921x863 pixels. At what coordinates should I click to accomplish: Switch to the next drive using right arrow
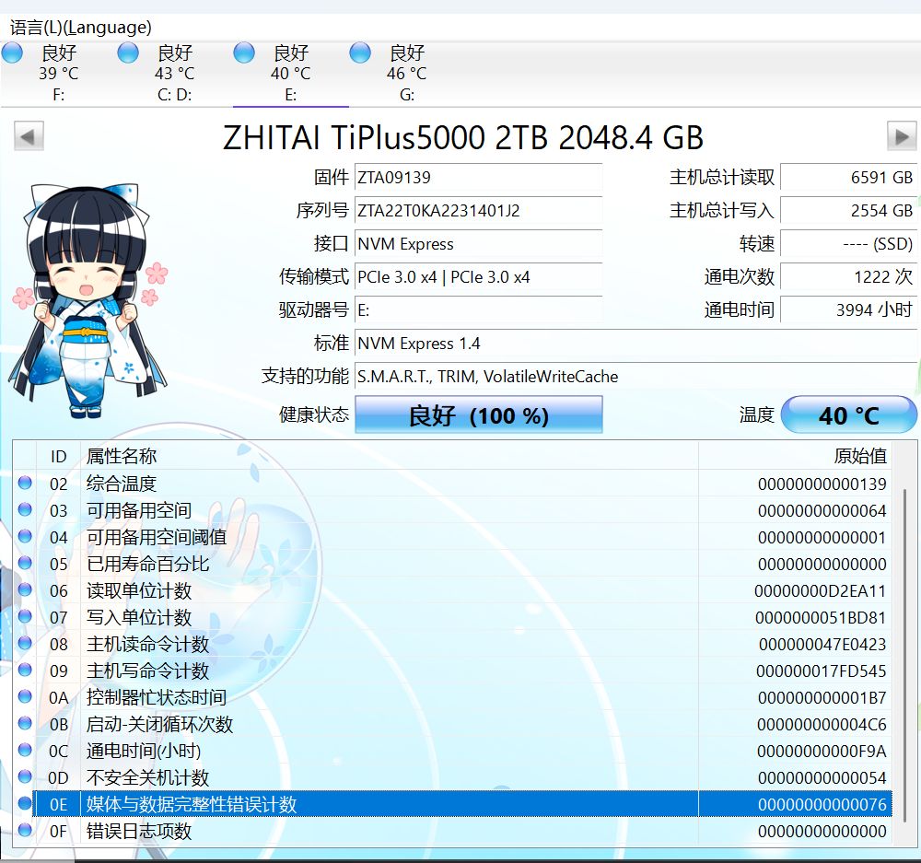[901, 135]
